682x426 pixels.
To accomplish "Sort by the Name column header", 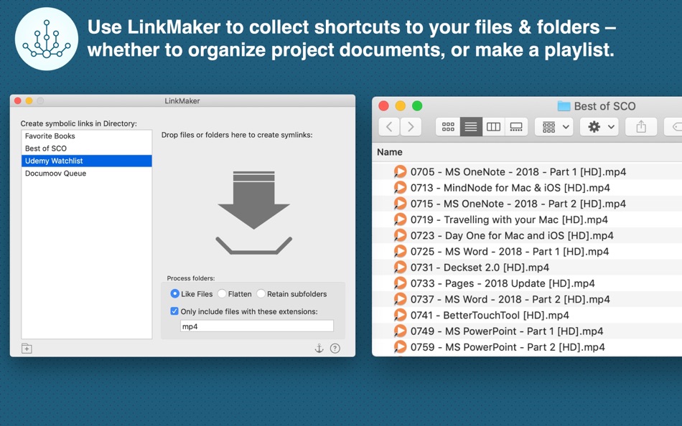I will (390, 152).
